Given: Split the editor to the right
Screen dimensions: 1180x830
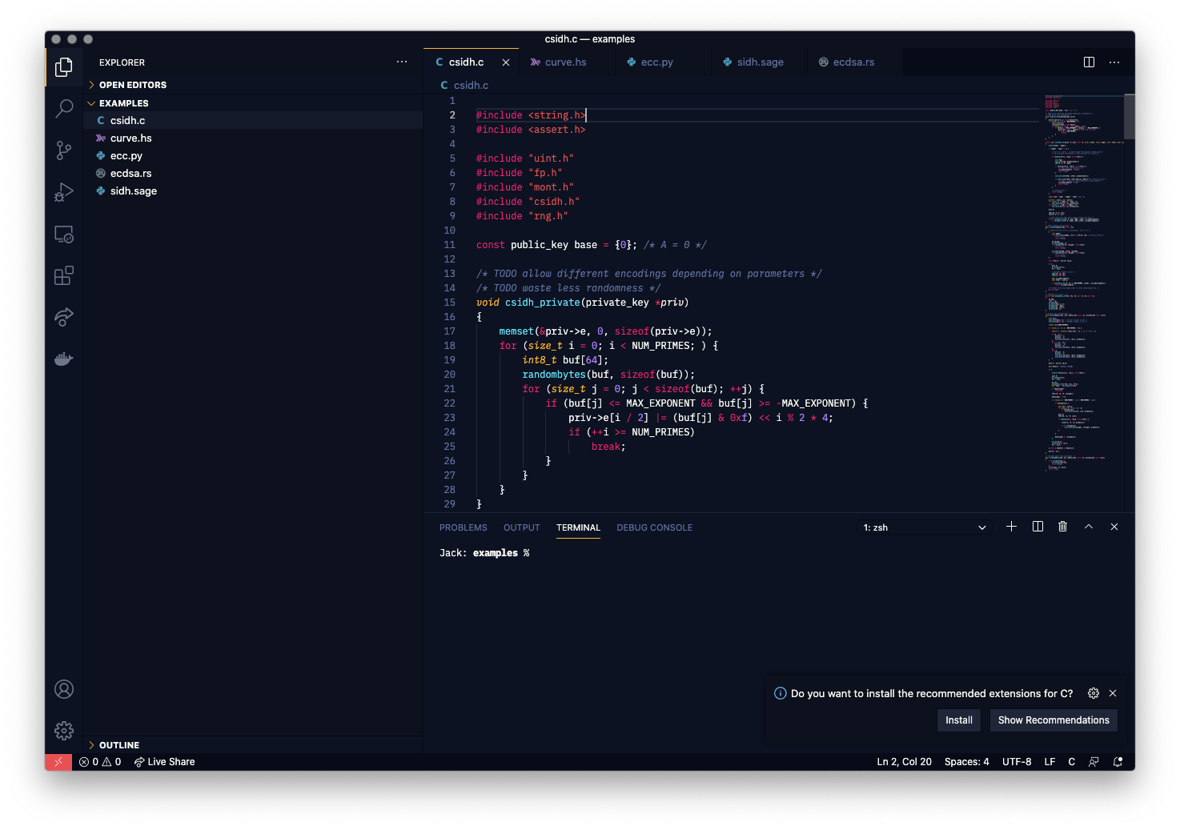Looking at the screenshot, I should 1089,62.
